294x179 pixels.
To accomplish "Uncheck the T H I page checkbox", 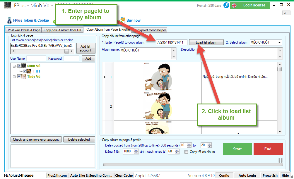I will (x=25, y=71).
